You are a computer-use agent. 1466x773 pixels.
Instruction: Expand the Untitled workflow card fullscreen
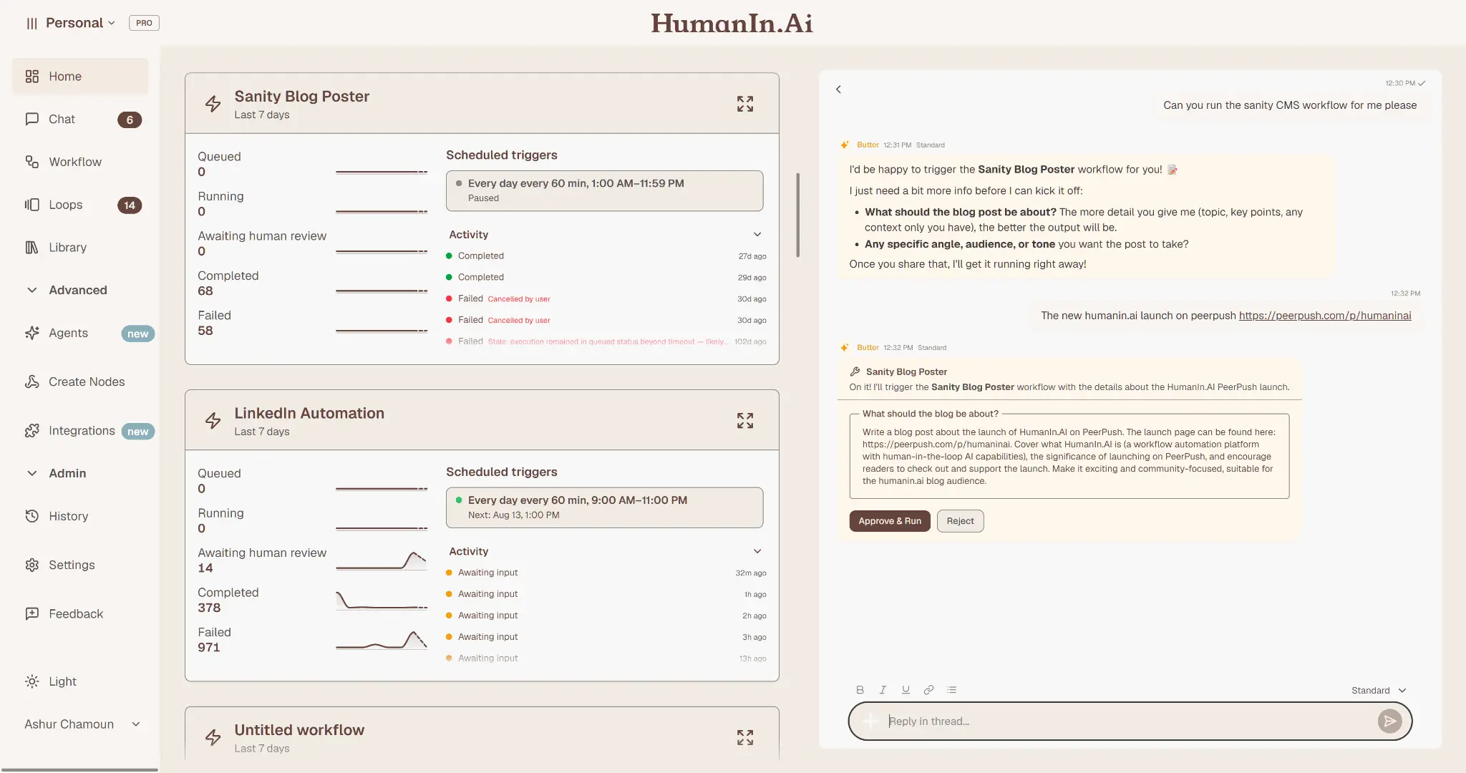pyautogui.click(x=745, y=738)
